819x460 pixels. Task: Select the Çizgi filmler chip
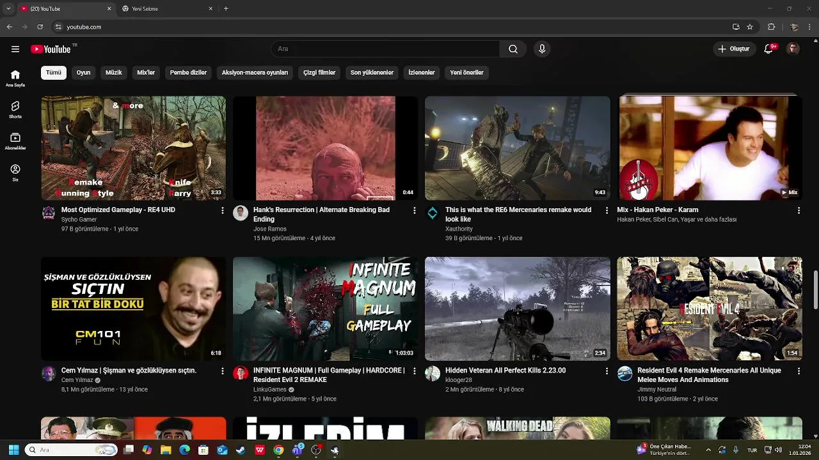pos(319,73)
